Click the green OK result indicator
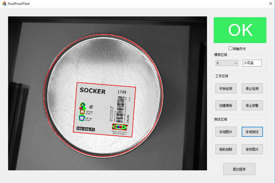Image resolution: width=275 pixels, height=183 pixels. pos(240,30)
